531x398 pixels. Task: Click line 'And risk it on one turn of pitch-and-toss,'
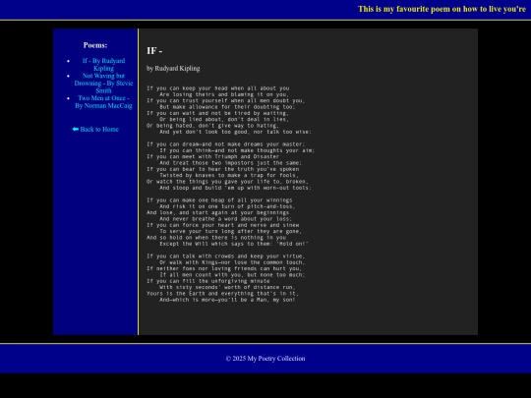[x=227, y=206]
